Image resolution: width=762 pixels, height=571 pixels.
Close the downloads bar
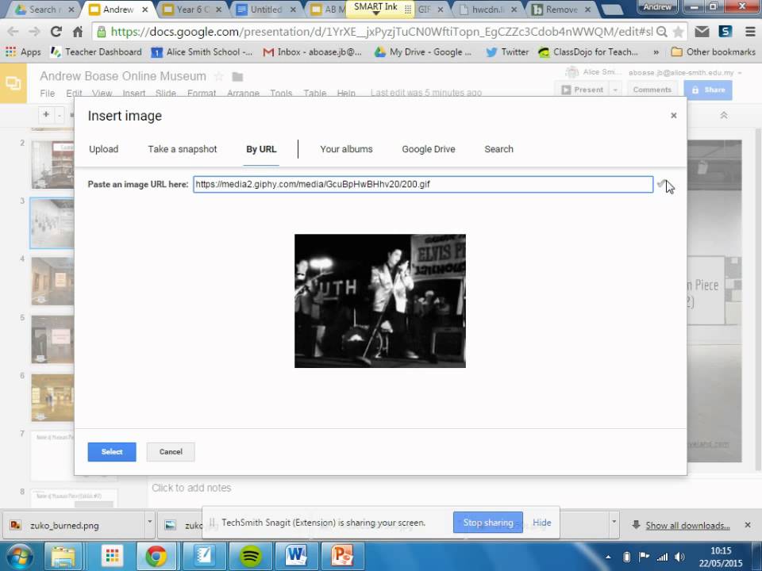click(x=748, y=525)
